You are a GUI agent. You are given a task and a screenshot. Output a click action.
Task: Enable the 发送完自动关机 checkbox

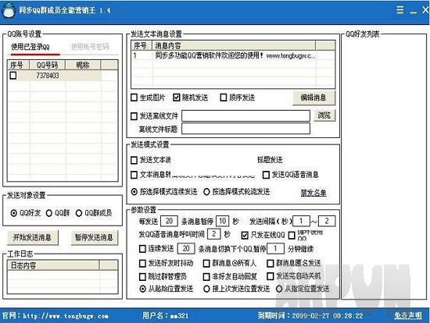click(x=271, y=276)
